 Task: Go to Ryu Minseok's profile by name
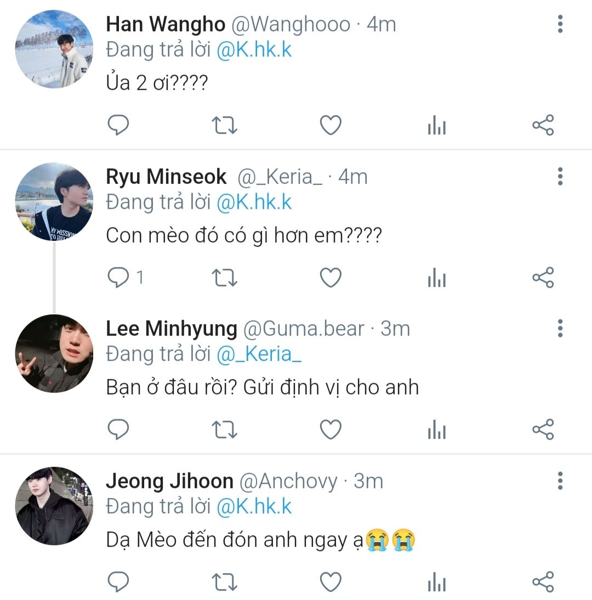pyautogui.click(x=166, y=177)
